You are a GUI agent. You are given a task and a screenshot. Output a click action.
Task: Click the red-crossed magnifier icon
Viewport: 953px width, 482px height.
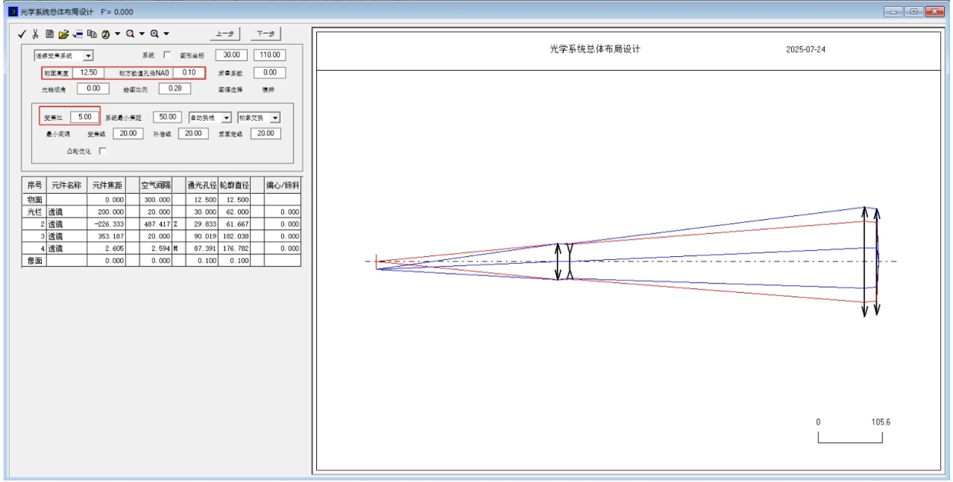(130, 34)
